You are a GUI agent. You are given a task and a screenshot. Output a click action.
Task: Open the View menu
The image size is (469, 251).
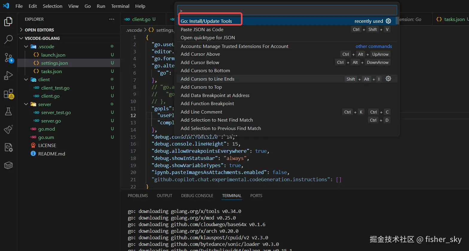click(x=73, y=6)
